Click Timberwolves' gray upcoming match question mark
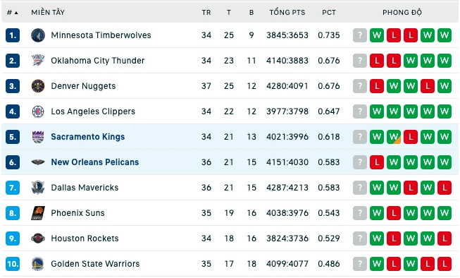 pyautogui.click(x=360, y=35)
